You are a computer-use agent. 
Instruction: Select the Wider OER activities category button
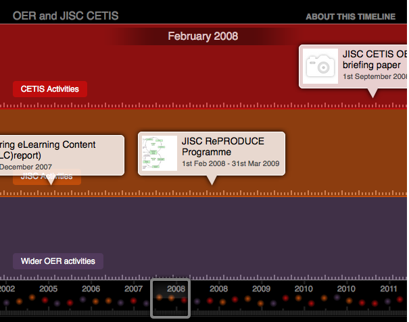click(58, 261)
